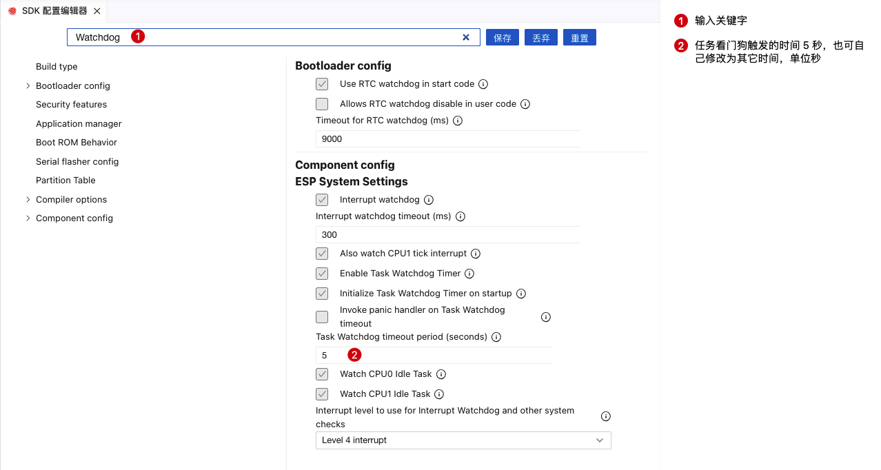Open Partition Table section

(x=65, y=181)
